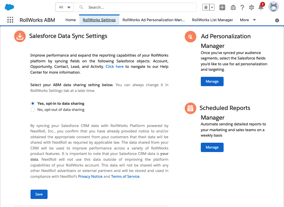The width and height of the screenshot is (284, 207).
Task: Open the RollWorks List Manager tab
Action: 212,20
